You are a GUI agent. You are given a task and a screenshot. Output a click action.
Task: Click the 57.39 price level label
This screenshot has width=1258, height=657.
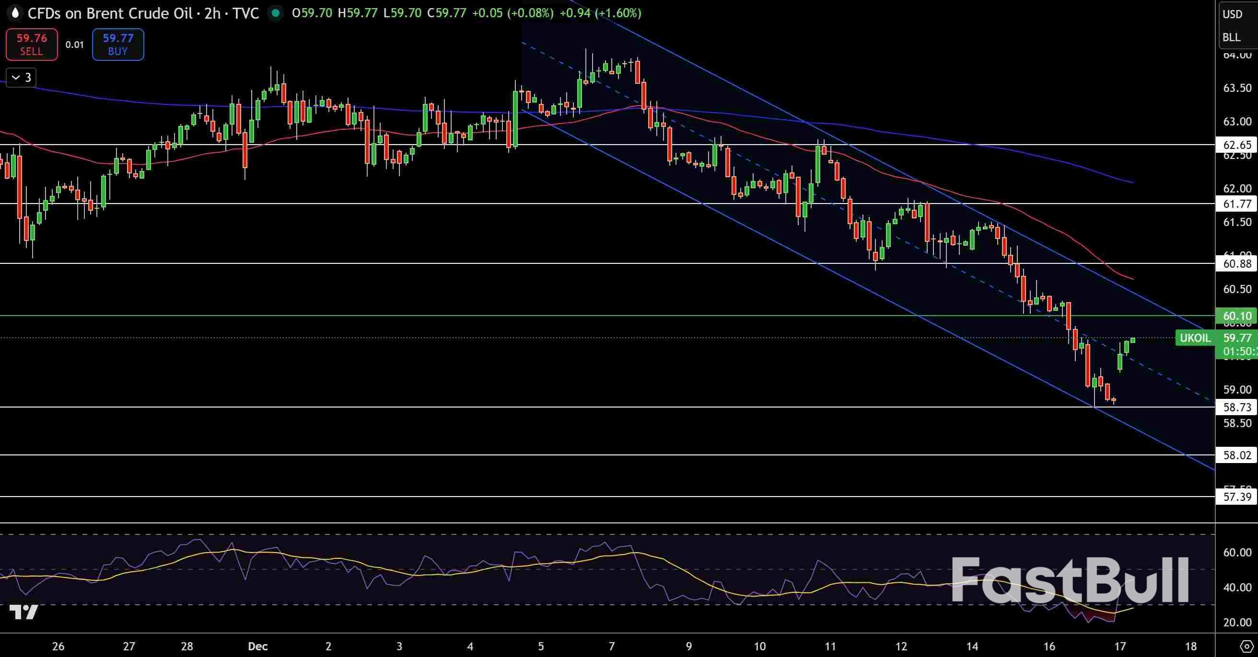1236,497
